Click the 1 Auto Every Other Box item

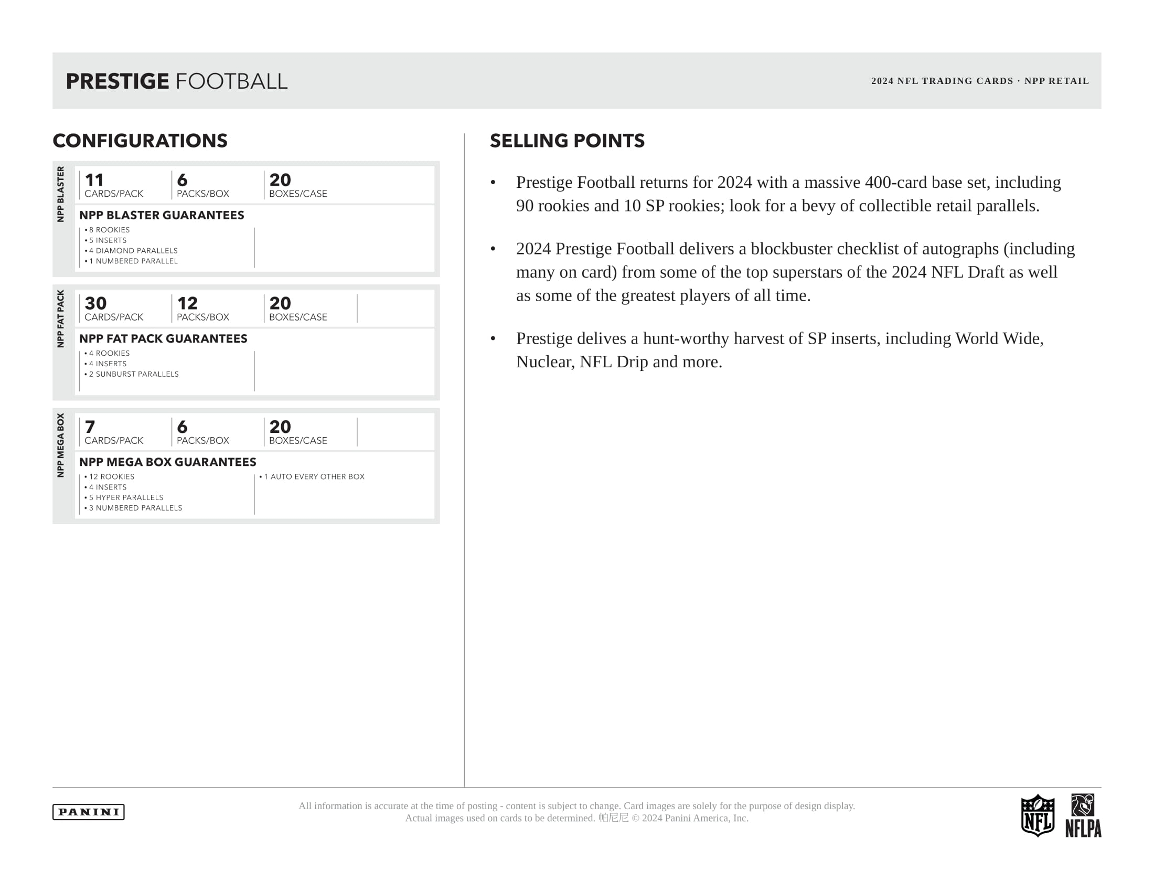point(314,476)
